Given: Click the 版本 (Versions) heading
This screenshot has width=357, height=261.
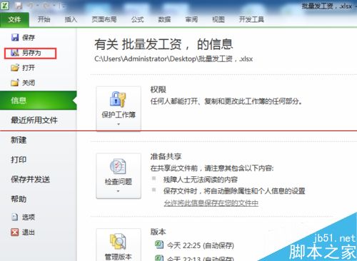Looking at the screenshot, I should (x=159, y=232).
